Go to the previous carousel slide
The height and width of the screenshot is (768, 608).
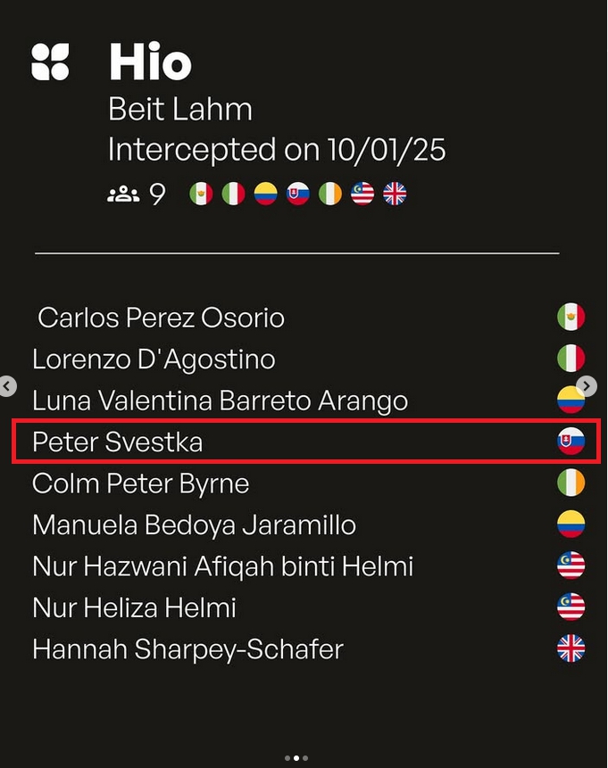click(x=8, y=386)
